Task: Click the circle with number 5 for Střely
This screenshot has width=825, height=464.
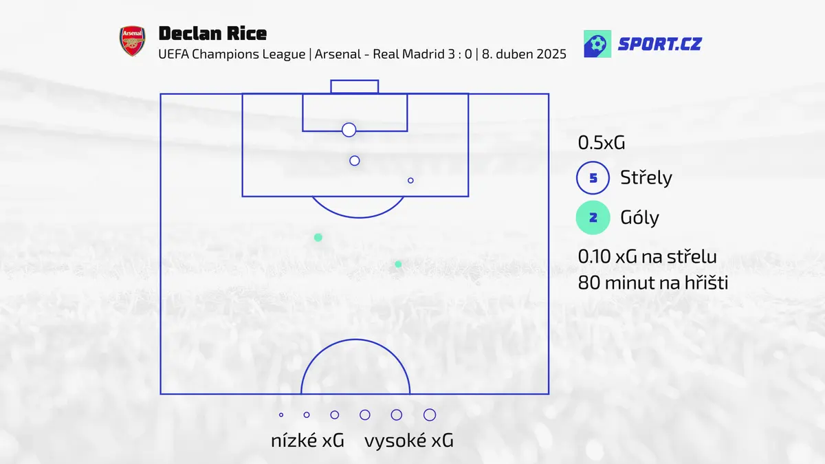Action: pos(593,179)
